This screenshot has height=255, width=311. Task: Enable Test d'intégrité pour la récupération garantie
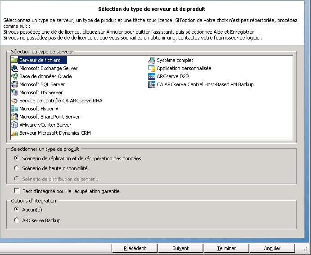click(x=17, y=191)
